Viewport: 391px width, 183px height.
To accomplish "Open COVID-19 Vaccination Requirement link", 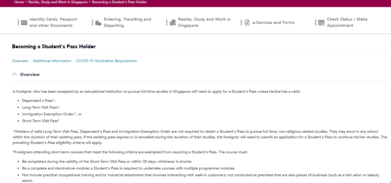I will click(106, 61).
